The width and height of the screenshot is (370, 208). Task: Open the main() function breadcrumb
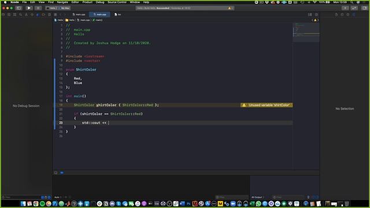98,20
